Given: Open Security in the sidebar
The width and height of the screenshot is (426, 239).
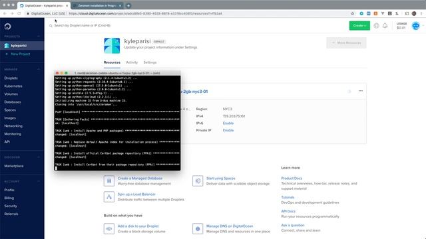Looking at the screenshot, I should tap(11, 206).
